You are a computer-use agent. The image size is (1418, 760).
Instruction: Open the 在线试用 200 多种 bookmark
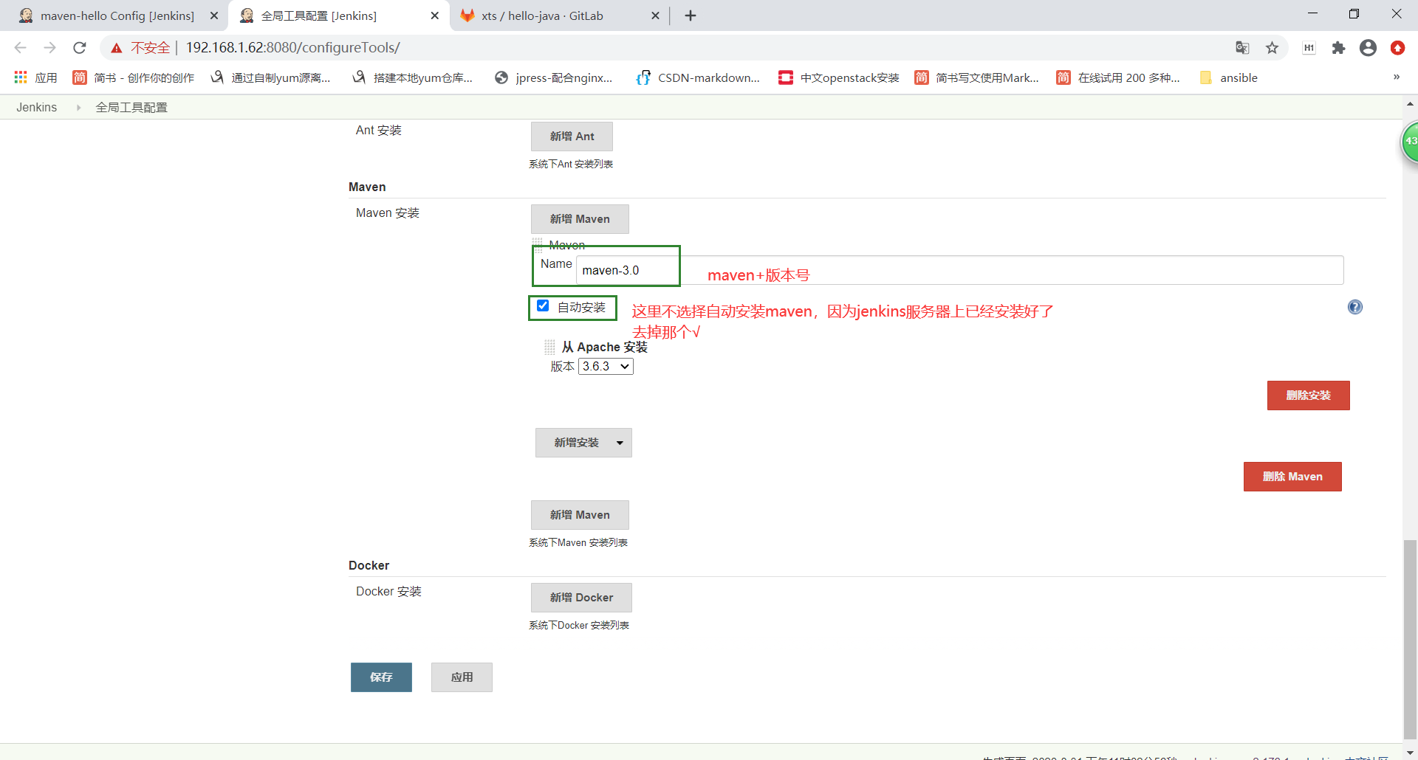(1118, 77)
